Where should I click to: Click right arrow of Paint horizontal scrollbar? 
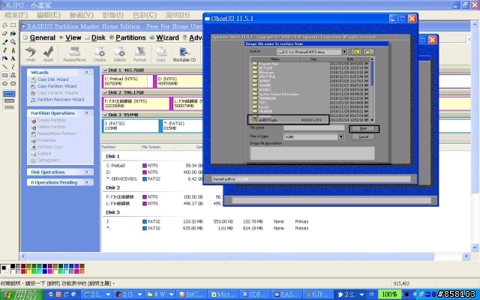(466, 256)
